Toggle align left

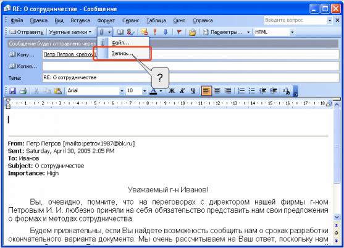[206, 91]
